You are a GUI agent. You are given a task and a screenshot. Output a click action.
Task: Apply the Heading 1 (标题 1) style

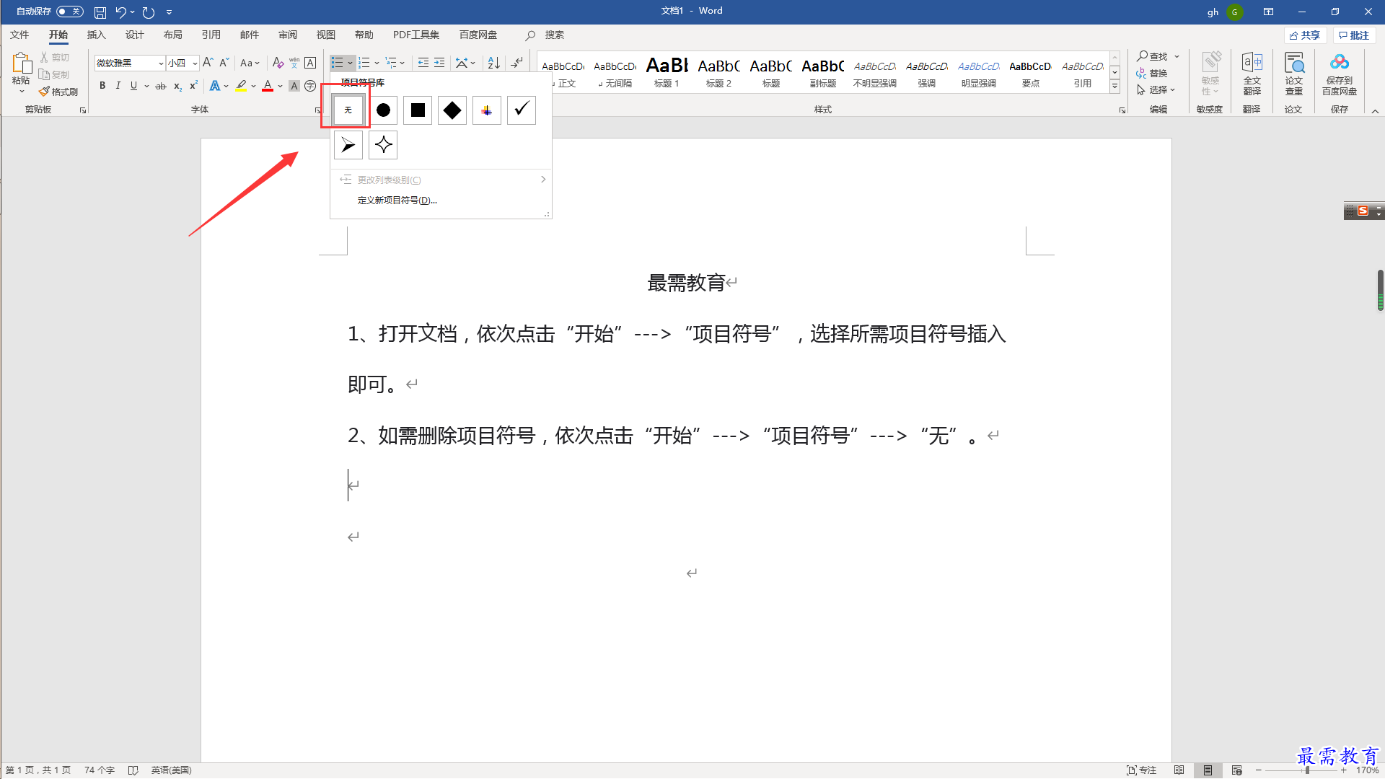[x=667, y=72]
